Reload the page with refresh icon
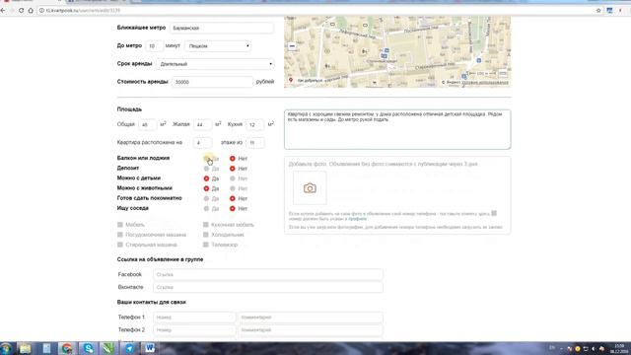 (x=21, y=11)
